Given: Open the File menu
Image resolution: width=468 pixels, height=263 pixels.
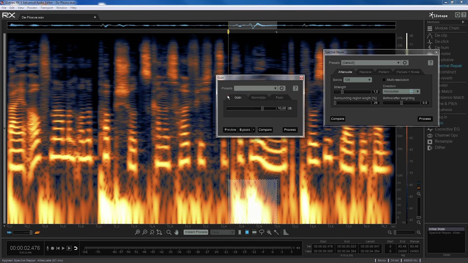Looking at the screenshot, I should point(3,8).
